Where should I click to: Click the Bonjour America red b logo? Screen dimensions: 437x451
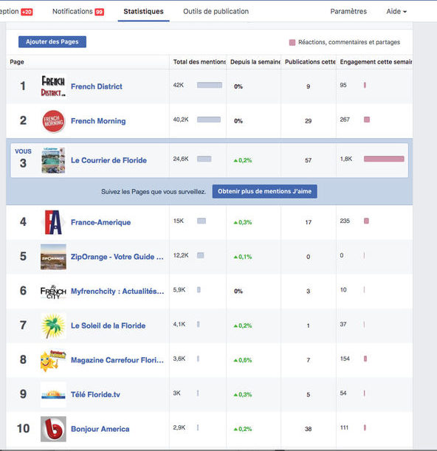click(53, 429)
